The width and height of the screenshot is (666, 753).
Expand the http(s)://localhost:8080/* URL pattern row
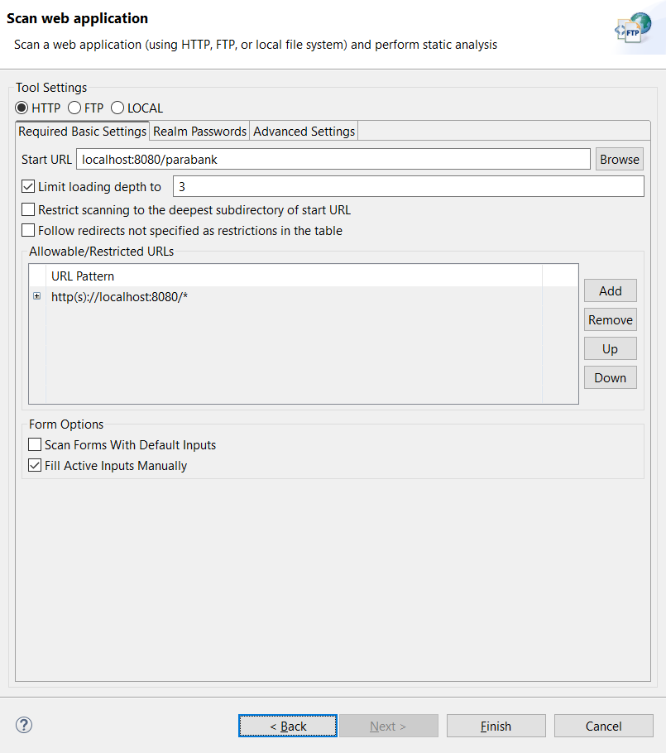pos(37,296)
